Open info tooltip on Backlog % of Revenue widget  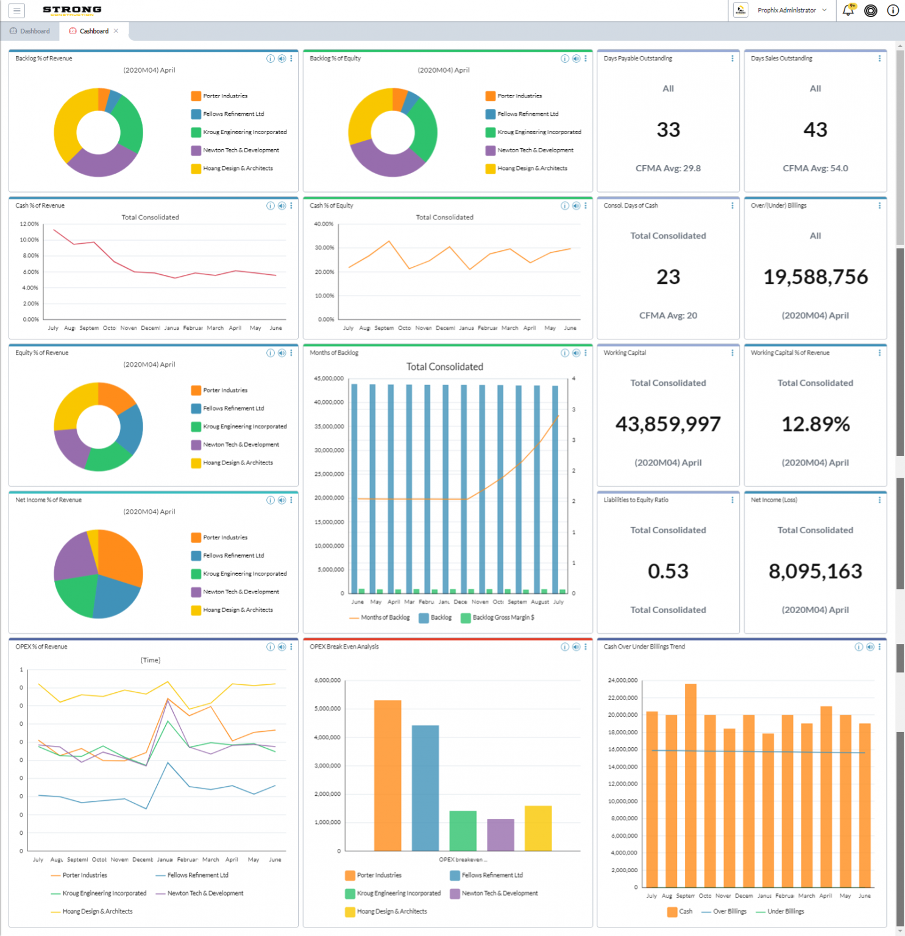coord(270,58)
